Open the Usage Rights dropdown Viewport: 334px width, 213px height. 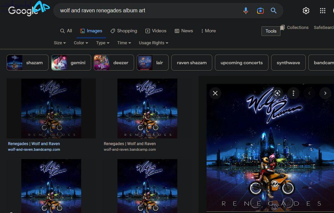point(153,43)
